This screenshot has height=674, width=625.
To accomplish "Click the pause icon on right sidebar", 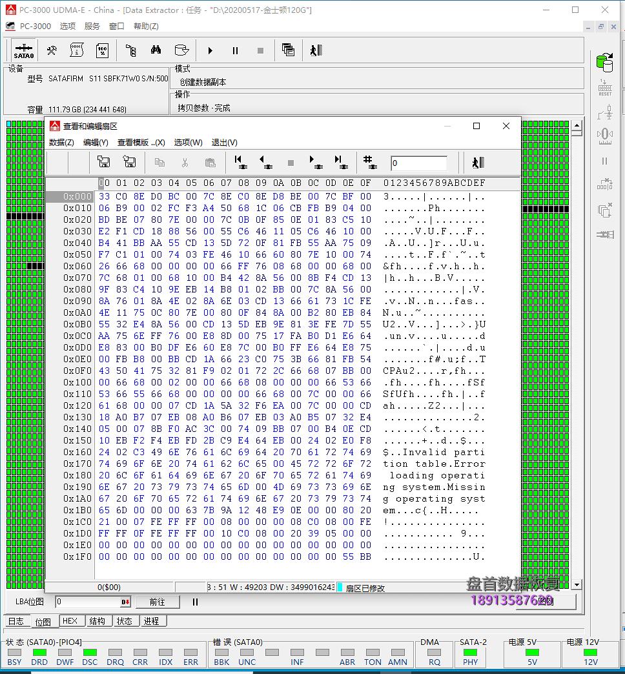I will tap(605, 161).
